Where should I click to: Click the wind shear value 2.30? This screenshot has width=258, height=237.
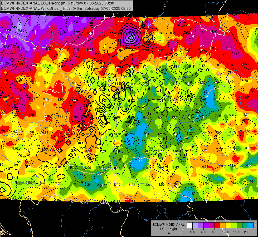click(x=221, y=200)
